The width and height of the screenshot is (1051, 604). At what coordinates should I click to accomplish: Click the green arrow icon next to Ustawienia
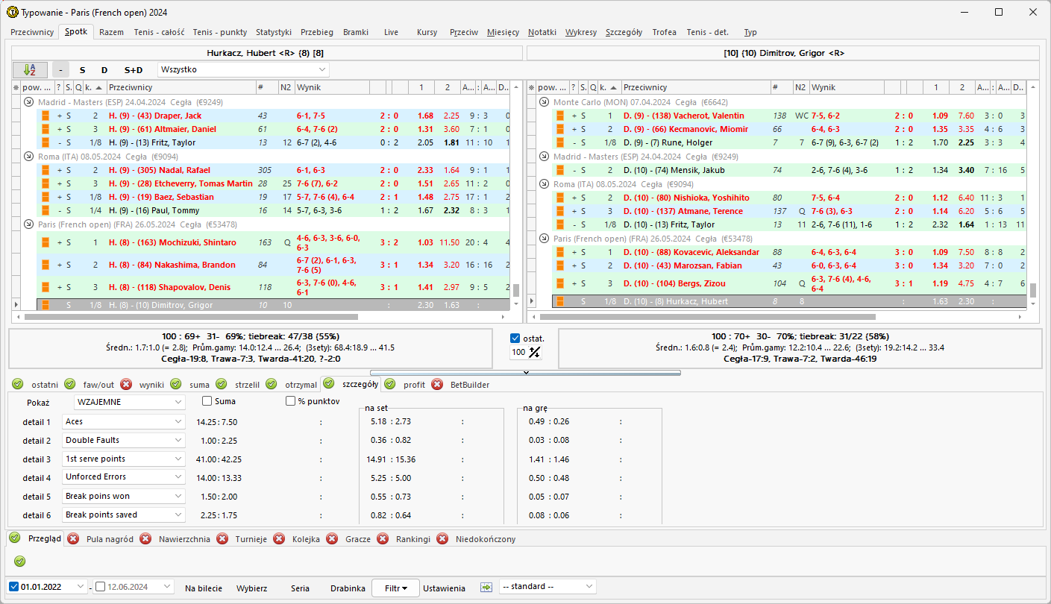486,587
